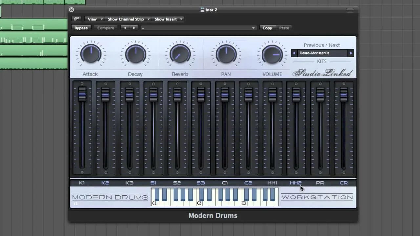Click the link chain icon in plugin header
The width and height of the screenshot is (420, 236).
click(76, 19)
